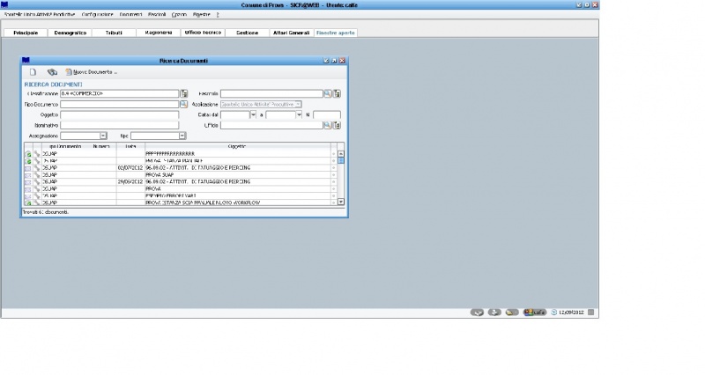
Task: Open the end date 'a' dropdown arrow
Action: pos(299,115)
